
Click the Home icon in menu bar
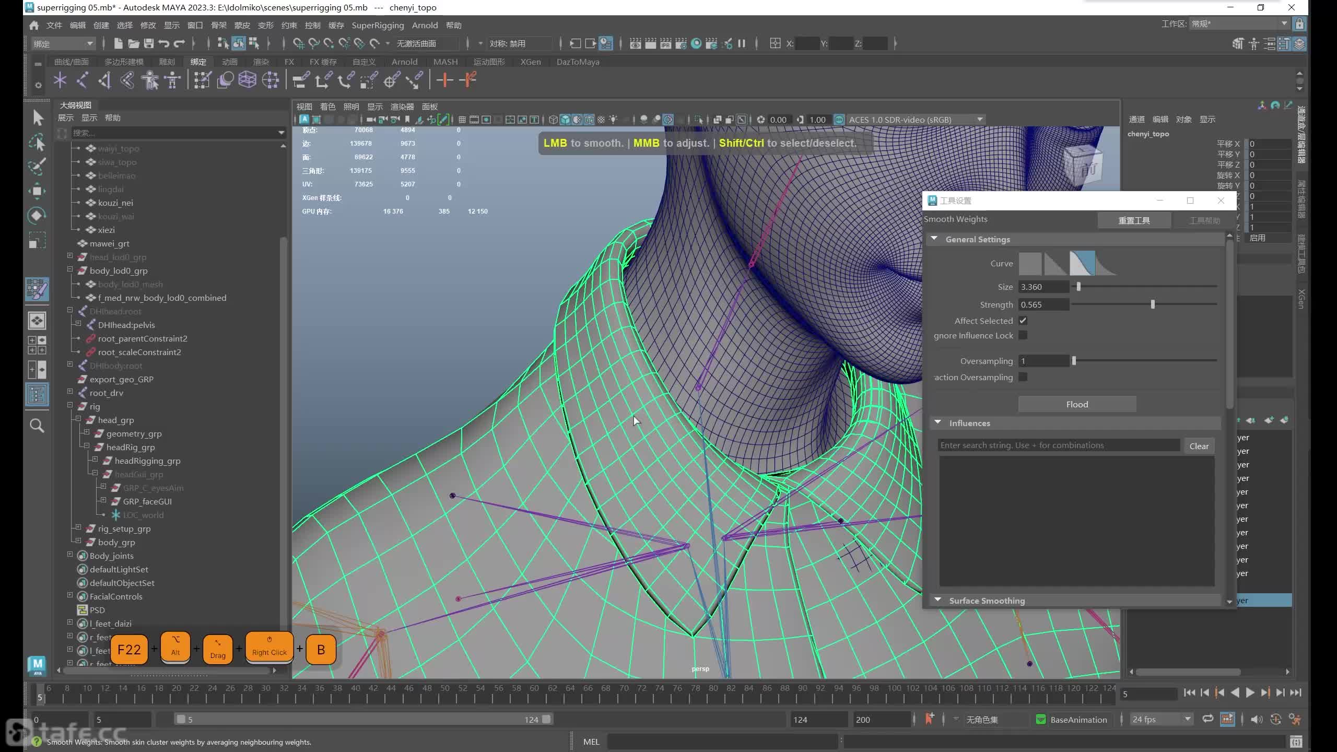pyautogui.click(x=34, y=25)
